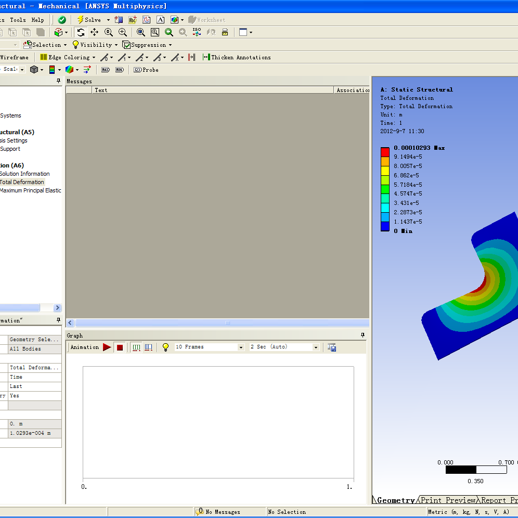
Task: Activate the Zoom In tool
Action: pos(123,32)
